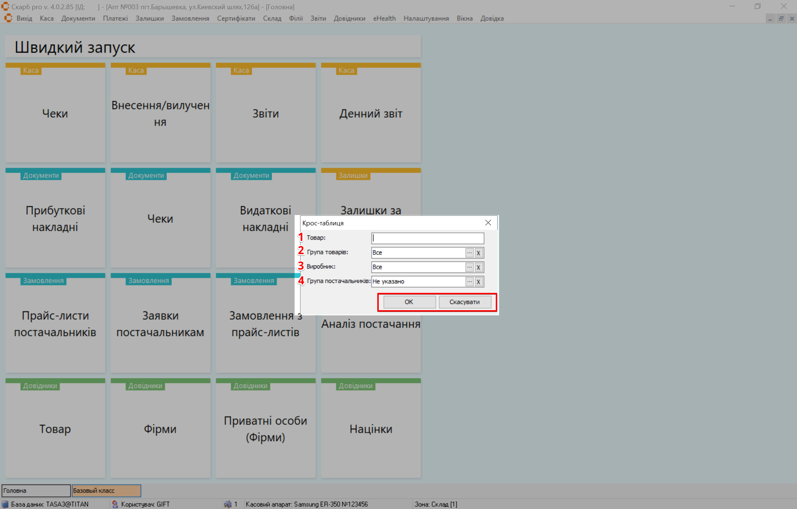Switch to the Базовый класс tab
Image resolution: width=797 pixels, height=509 pixels.
[x=106, y=491]
